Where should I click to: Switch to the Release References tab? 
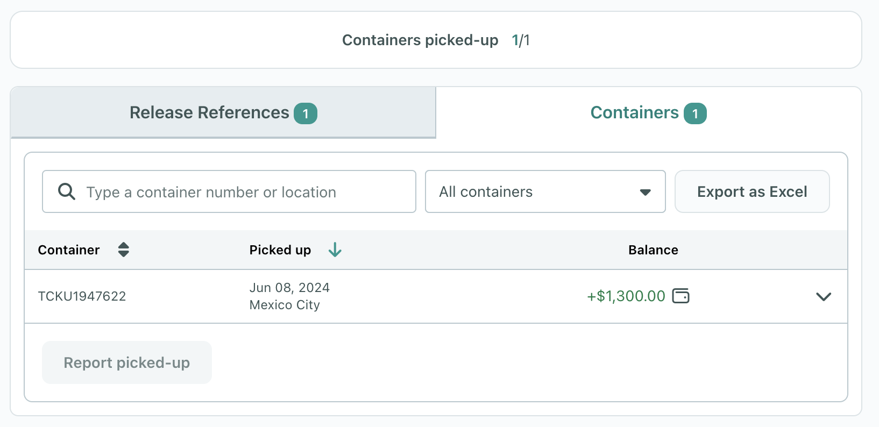click(223, 112)
